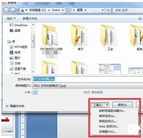Select the screenshot thumbnail in second row
Image resolution: width=143 pixels, height=138 pixels.
[110, 69]
